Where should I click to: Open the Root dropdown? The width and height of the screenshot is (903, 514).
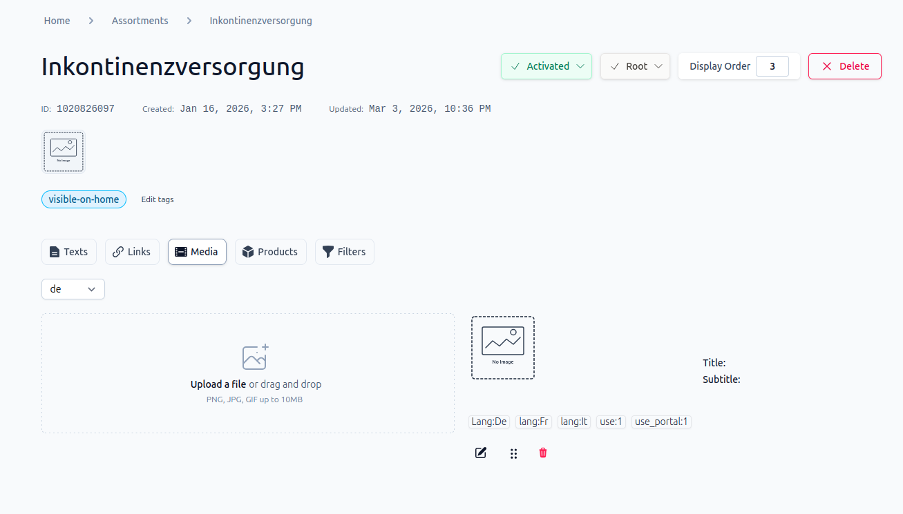click(x=635, y=66)
